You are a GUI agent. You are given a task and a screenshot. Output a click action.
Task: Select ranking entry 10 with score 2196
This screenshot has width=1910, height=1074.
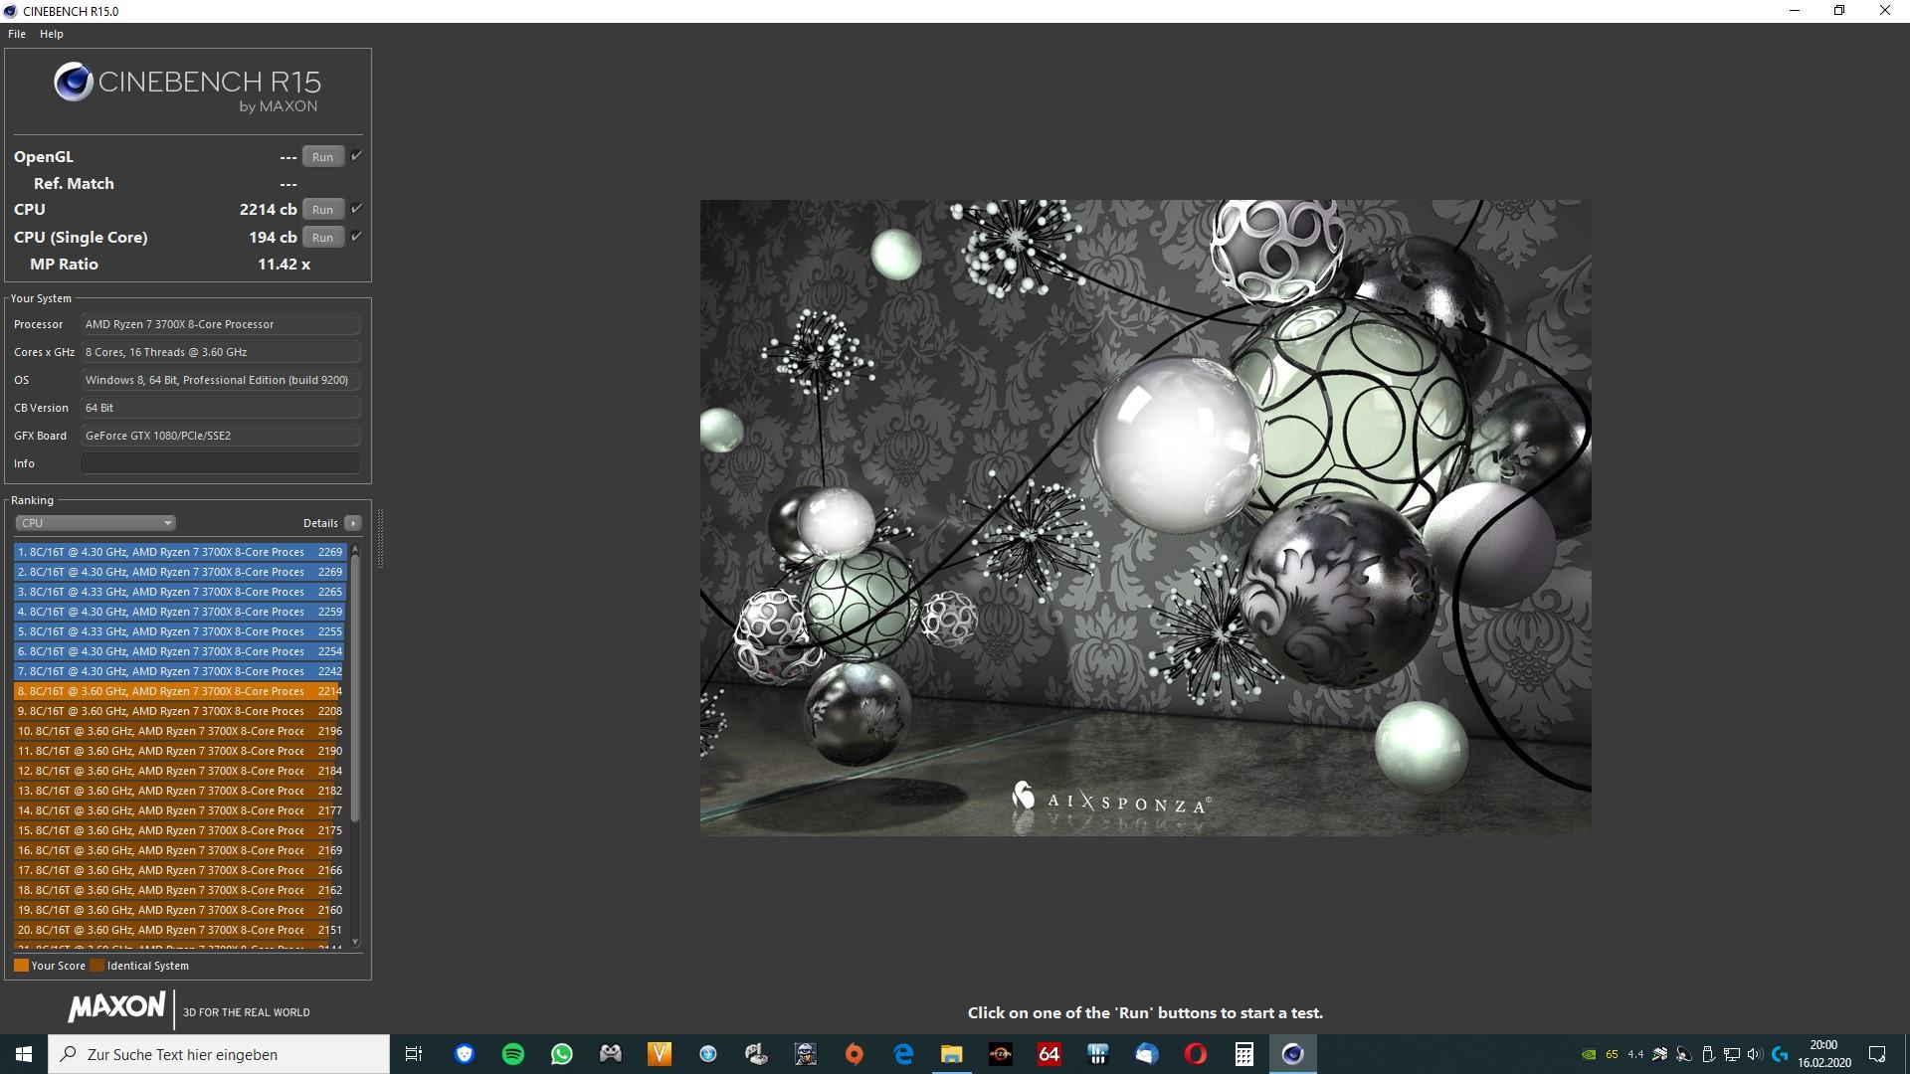(x=180, y=731)
